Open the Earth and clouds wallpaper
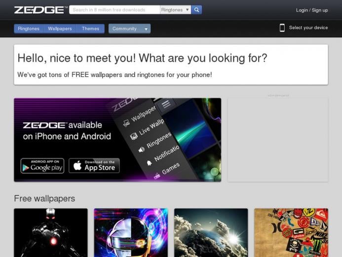 point(211,233)
